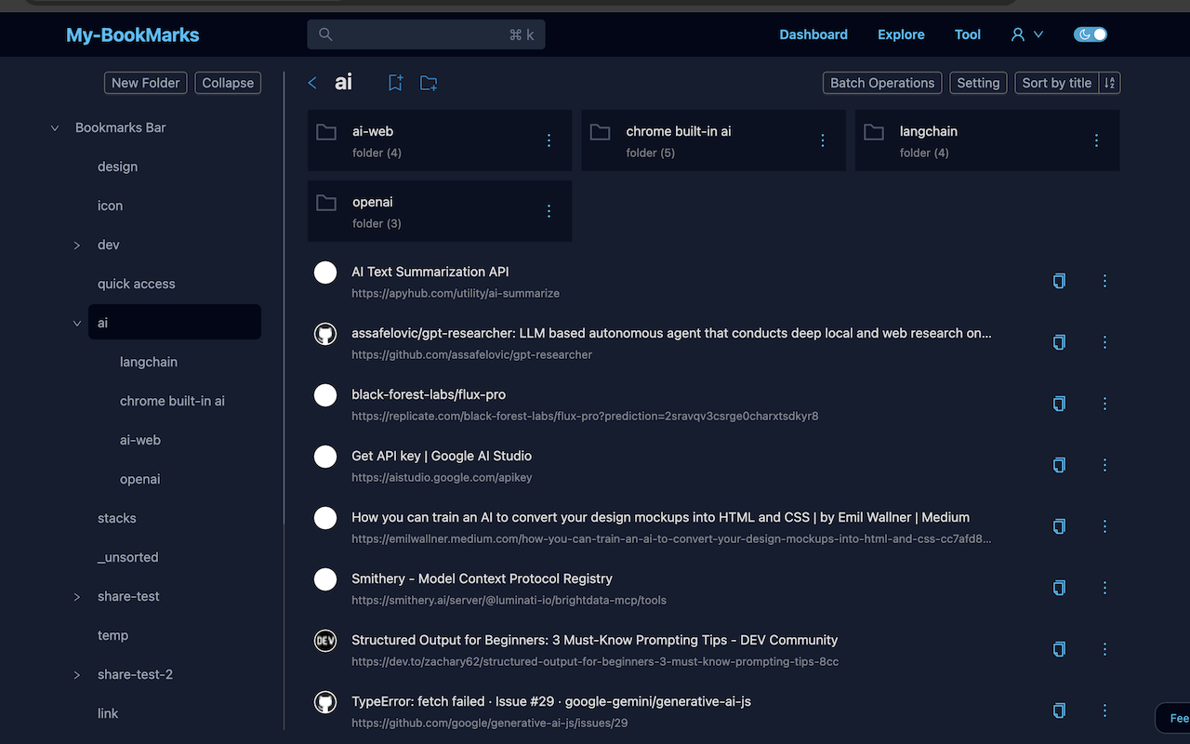Copy the AI Text Summarization API link
1190x744 pixels.
click(x=1059, y=281)
